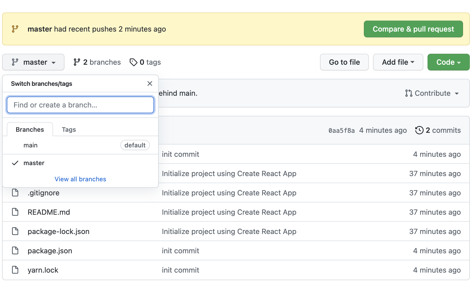Close the Switch branches/tags popup
This screenshot has width=474, height=288.
coord(150,83)
